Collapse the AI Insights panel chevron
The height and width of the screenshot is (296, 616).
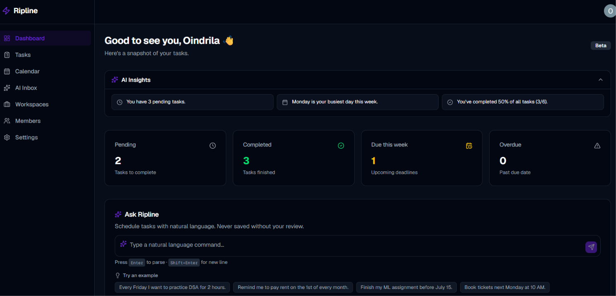click(601, 80)
